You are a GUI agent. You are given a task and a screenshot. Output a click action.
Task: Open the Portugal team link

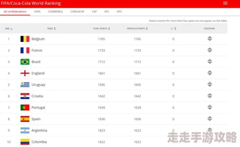tap(38, 108)
